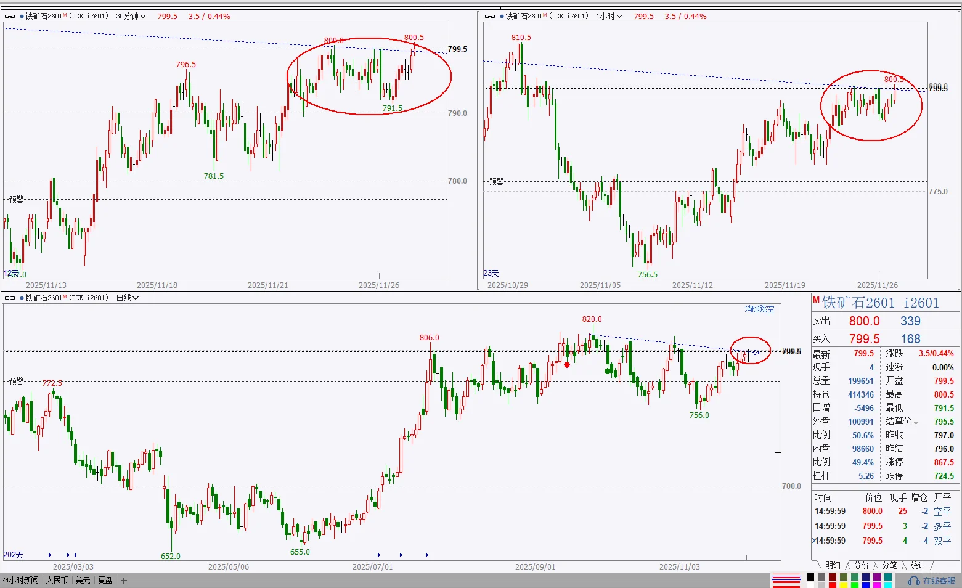This screenshot has width=962, height=588.
Task: Open 在线客服 online support
Action: 932,581
